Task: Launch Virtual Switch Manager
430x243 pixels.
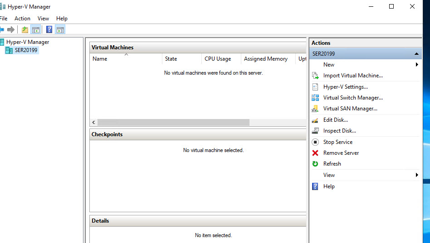Action: (352, 98)
